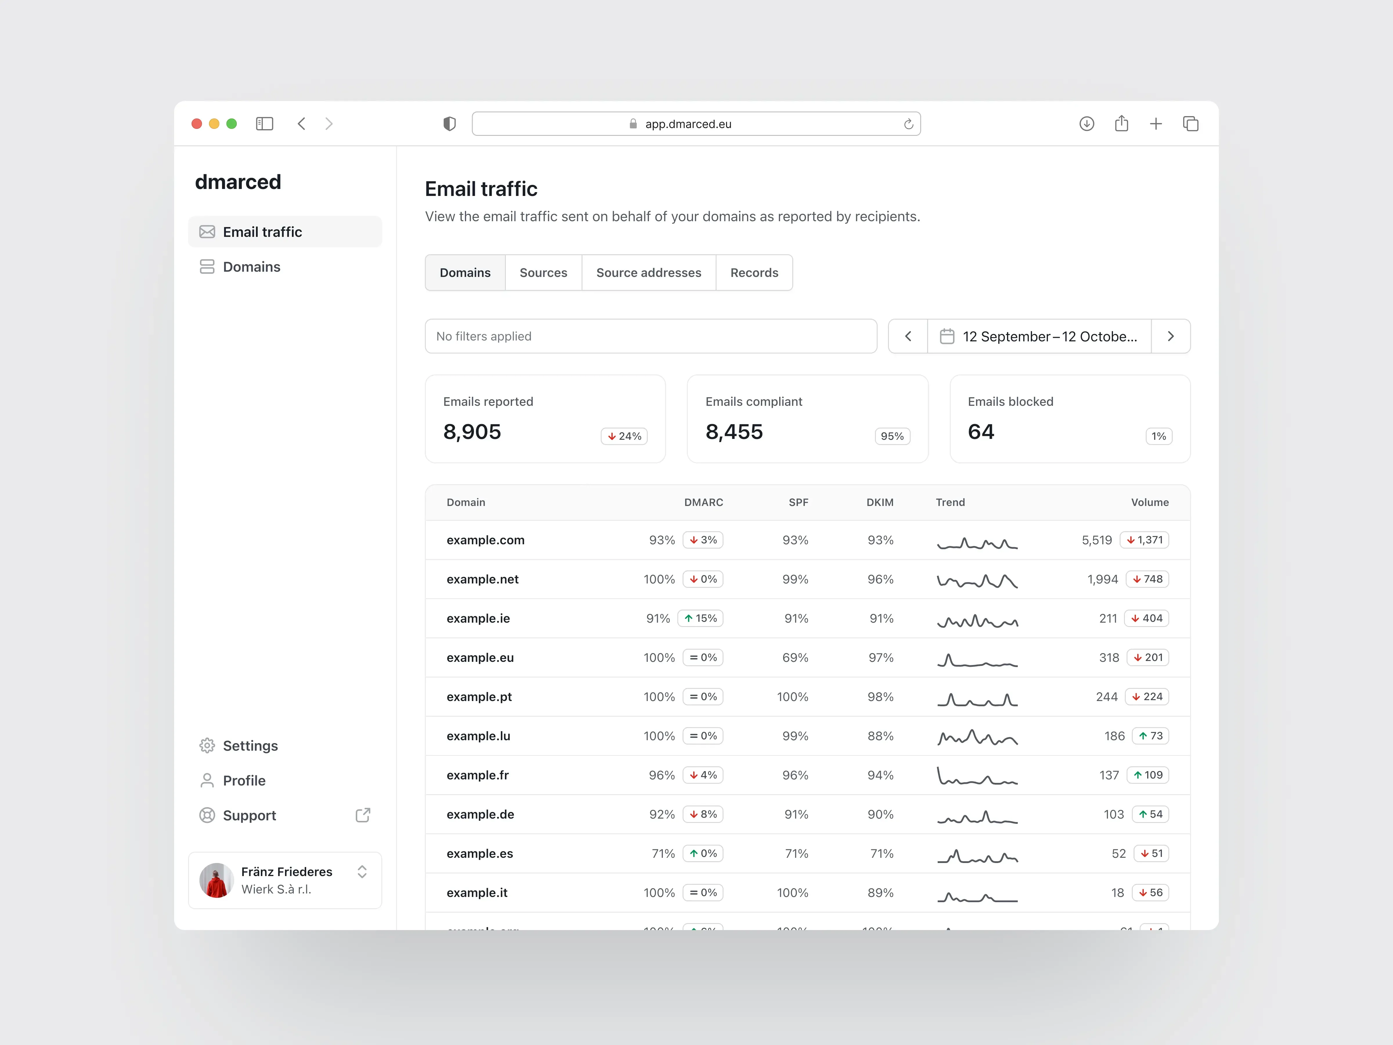
Task: Open a new tab with the plus icon
Action: tap(1156, 123)
